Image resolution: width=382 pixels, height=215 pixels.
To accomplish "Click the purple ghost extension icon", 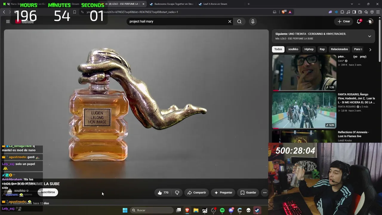I will click(330, 12).
